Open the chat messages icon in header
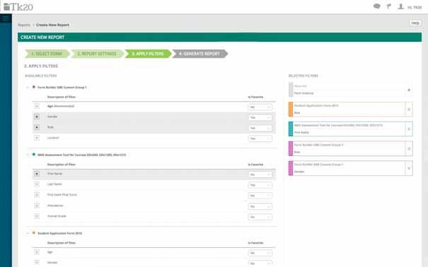 coord(376,6)
